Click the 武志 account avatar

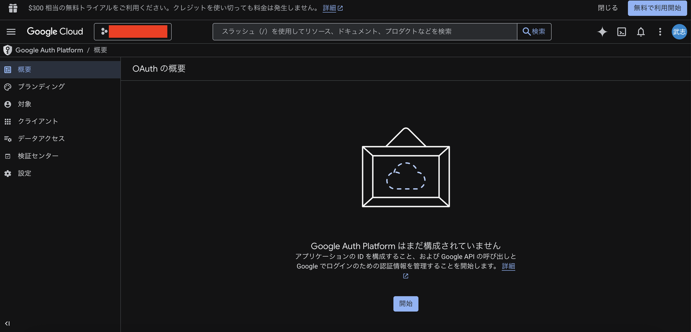click(679, 32)
